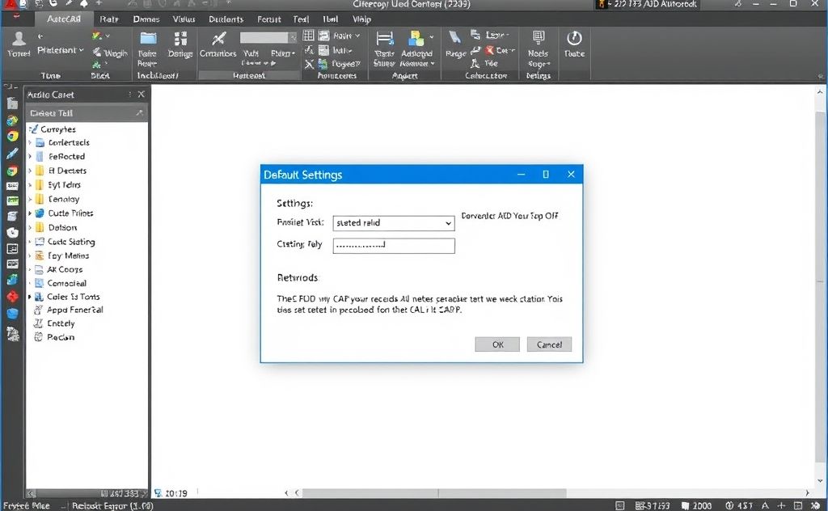The width and height of the screenshot is (828, 511).
Task: Click the Chrome icon in the left dock strip
Action: pyautogui.click(x=11, y=136)
